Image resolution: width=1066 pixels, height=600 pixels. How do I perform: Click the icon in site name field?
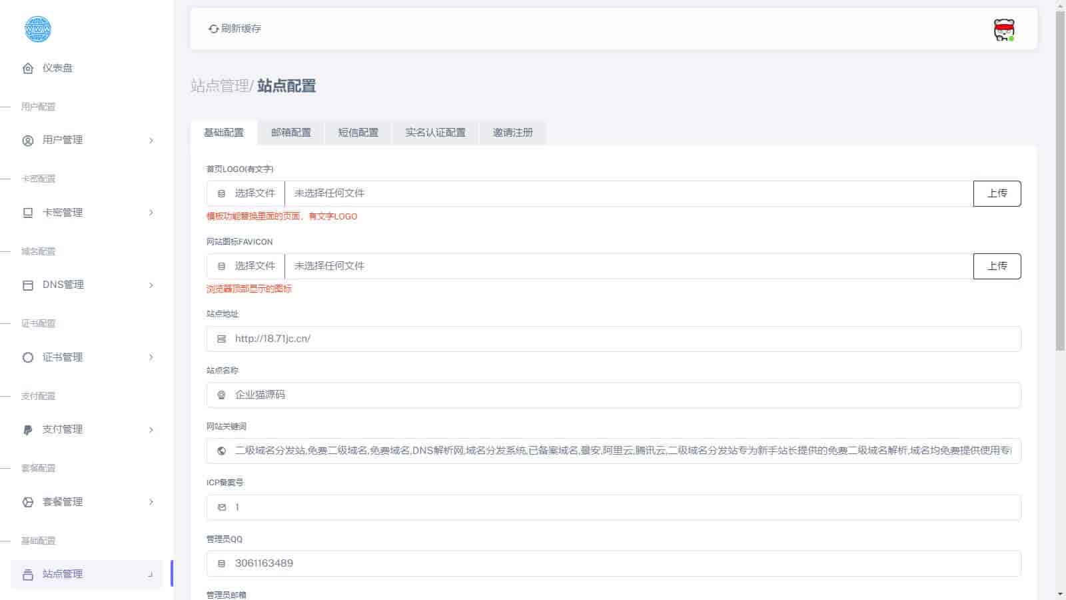click(222, 395)
